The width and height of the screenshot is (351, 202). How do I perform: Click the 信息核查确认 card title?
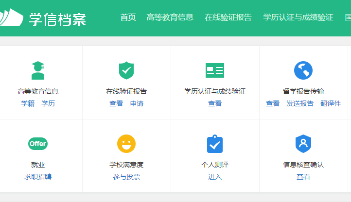(x=303, y=165)
